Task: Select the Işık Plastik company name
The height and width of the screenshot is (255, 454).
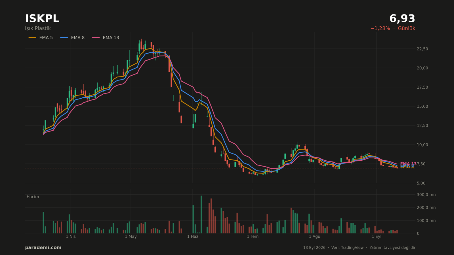Action: 38,28
